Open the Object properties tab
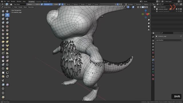 [153, 57]
